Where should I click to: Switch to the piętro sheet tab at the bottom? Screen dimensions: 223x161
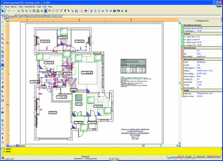click(20, 146)
